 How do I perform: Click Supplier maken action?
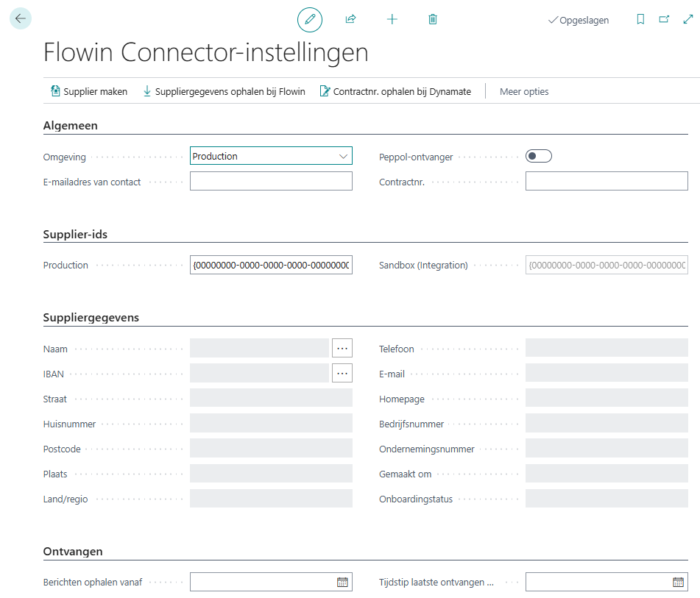[88, 92]
